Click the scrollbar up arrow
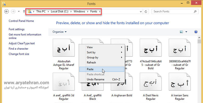 click(x=199, y=38)
